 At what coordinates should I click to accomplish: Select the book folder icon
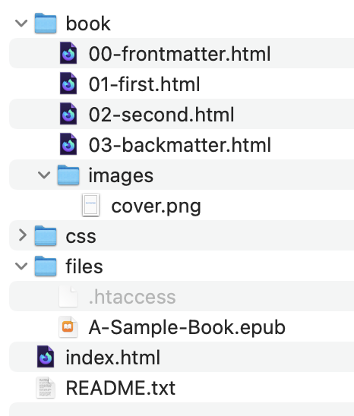(x=46, y=24)
